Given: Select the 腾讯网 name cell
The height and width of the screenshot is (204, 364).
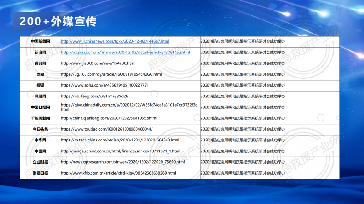Looking at the screenshot, I should 40,63.
